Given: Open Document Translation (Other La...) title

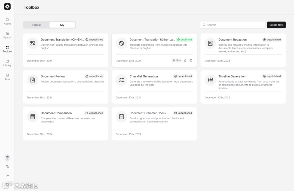Looking at the screenshot, I should (x=152, y=39).
